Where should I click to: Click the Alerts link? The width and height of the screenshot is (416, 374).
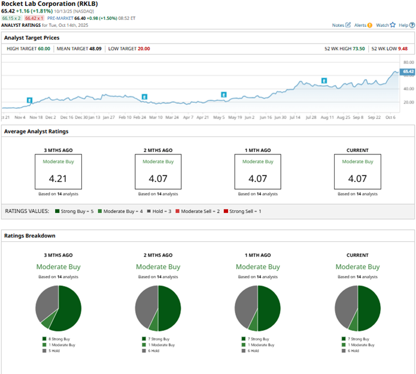coord(360,25)
